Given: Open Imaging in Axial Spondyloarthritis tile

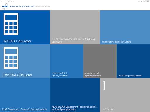Looking at the screenshot, I should 67,61.
